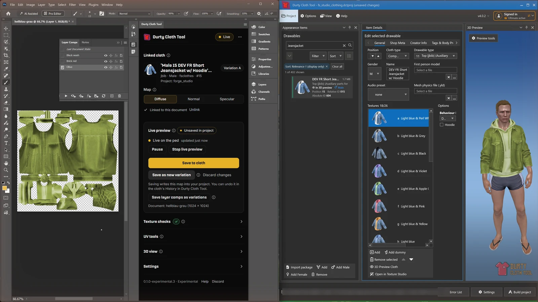Open the Shop Meta tab
The image size is (538, 302).
pos(397,43)
